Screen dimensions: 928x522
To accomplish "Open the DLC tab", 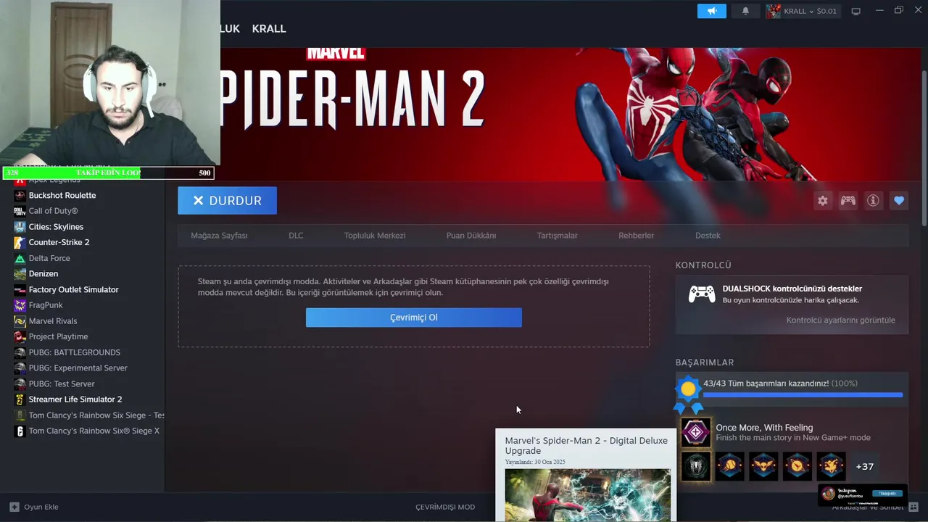I will (x=296, y=236).
